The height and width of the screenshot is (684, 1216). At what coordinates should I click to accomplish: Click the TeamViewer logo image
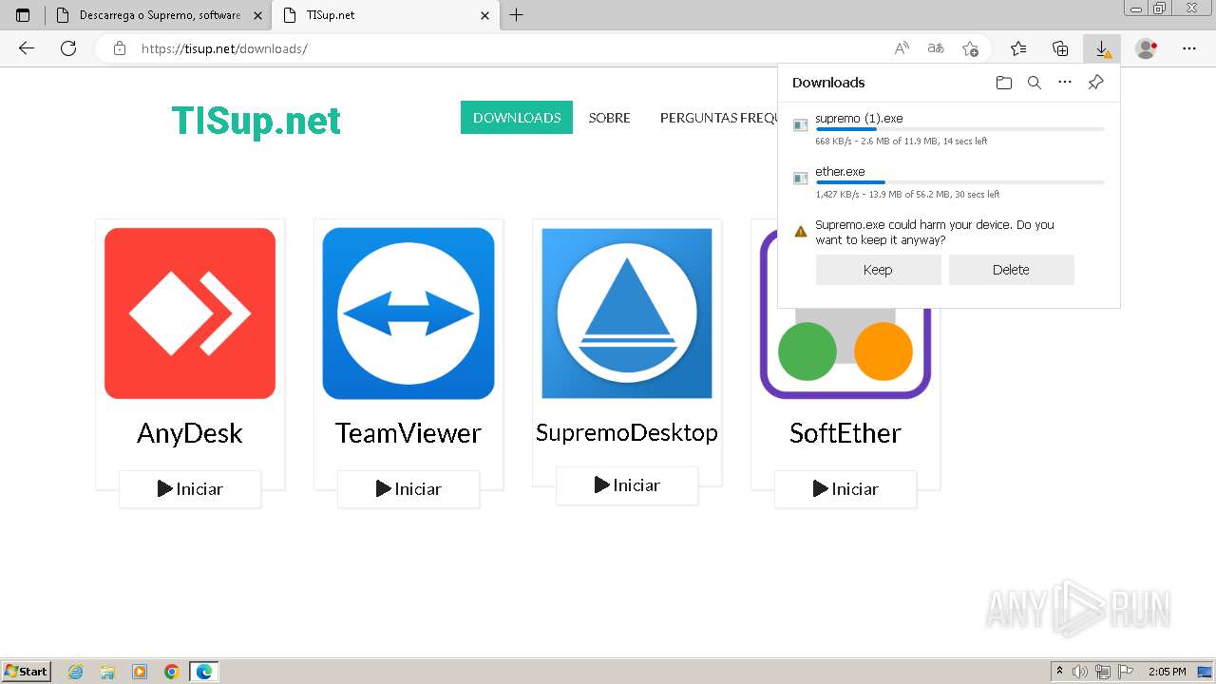pyautogui.click(x=408, y=313)
